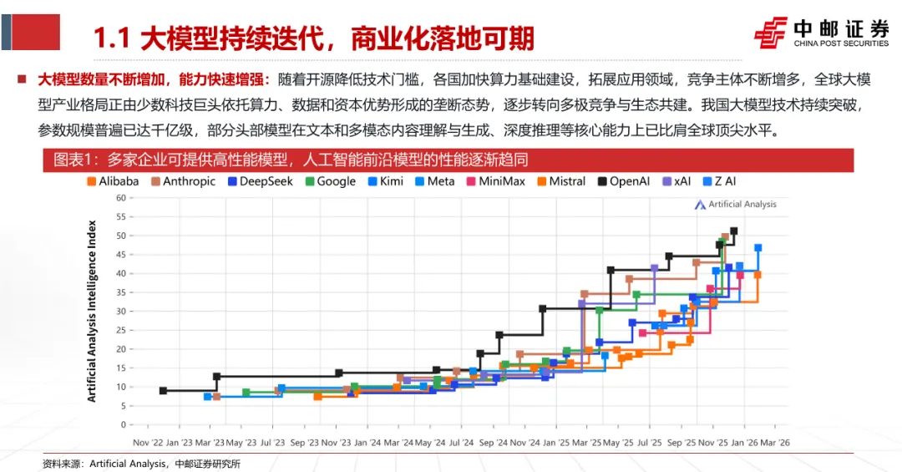This screenshot has height=472, width=902.
Task: Click the x-axis label 'Sep '23'
Action: tap(304, 443)
